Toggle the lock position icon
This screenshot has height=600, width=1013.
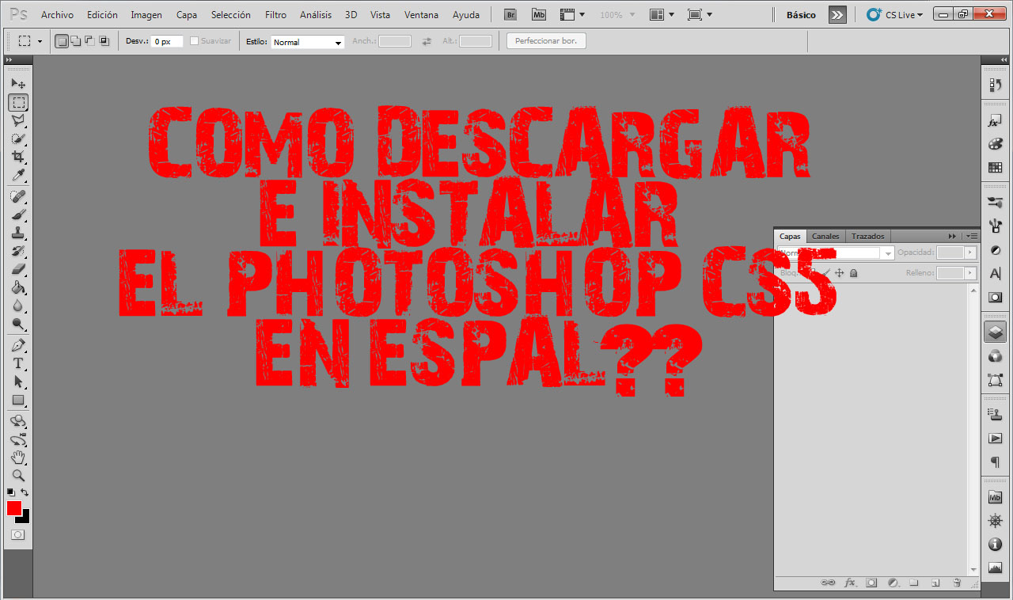point(840,273)
